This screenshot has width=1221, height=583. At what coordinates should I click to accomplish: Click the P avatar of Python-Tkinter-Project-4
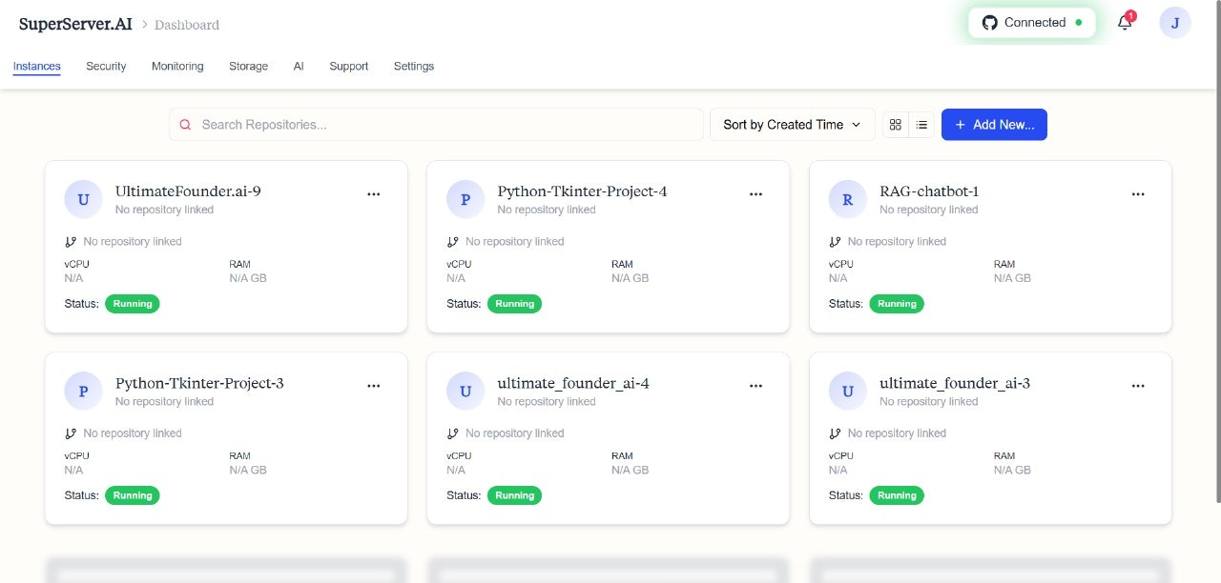click(x=466, y=199)
